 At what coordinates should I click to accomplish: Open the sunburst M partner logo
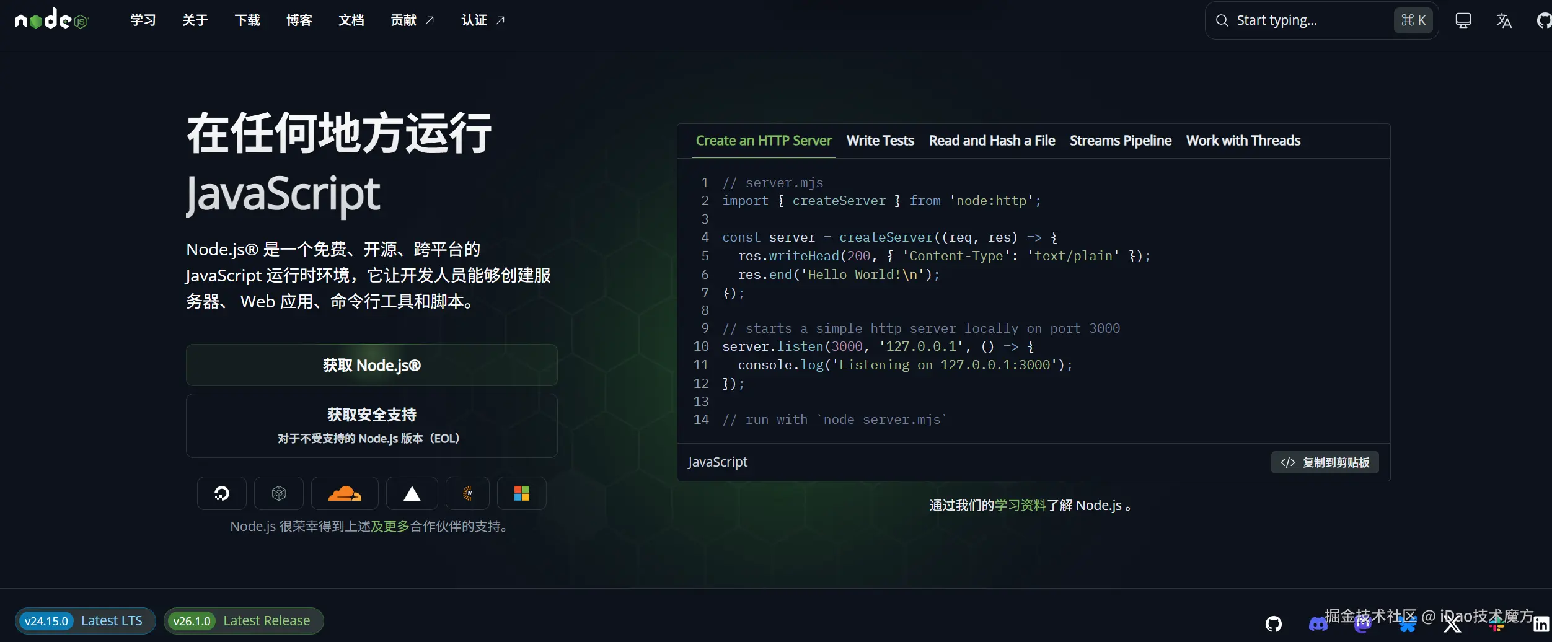[468, 493]
